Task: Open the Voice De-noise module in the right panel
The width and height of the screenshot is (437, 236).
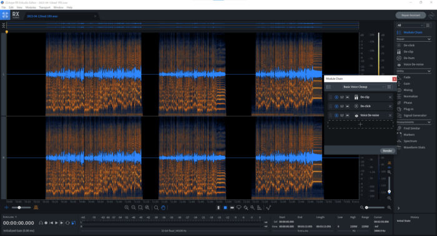Action: (x=413, y=65)
